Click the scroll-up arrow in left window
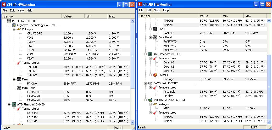Viewport: 272px width, 130px height. (132, 21)
